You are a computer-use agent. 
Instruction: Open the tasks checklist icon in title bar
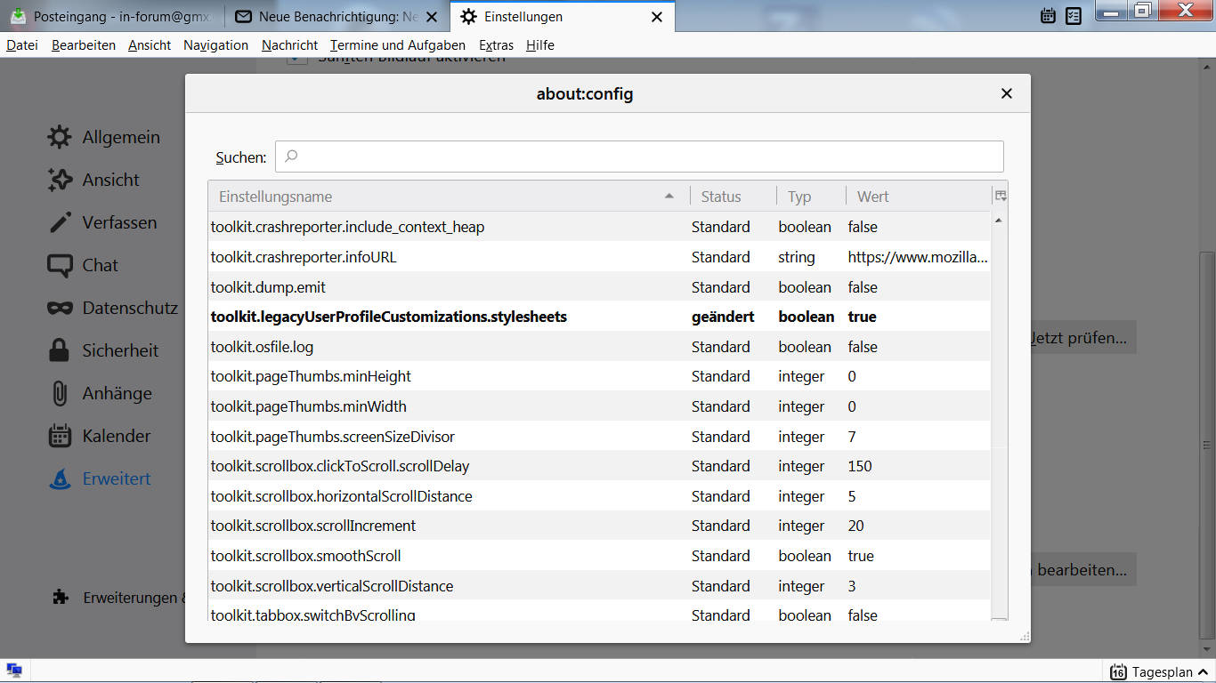[x=1074, y=16]
